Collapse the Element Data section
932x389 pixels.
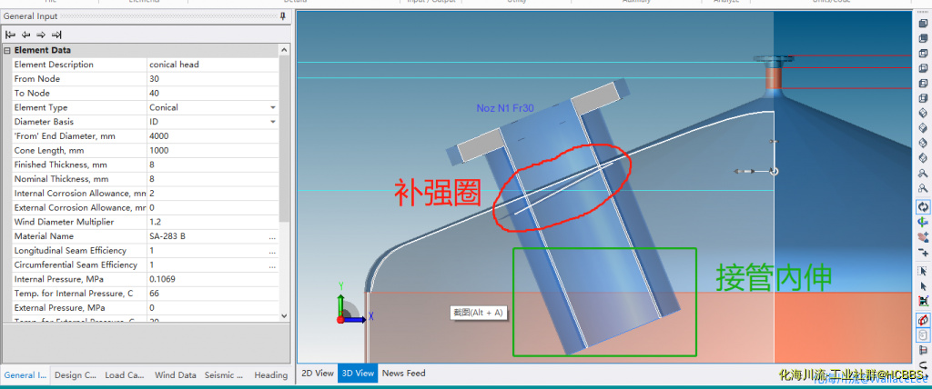coord(7,50)
